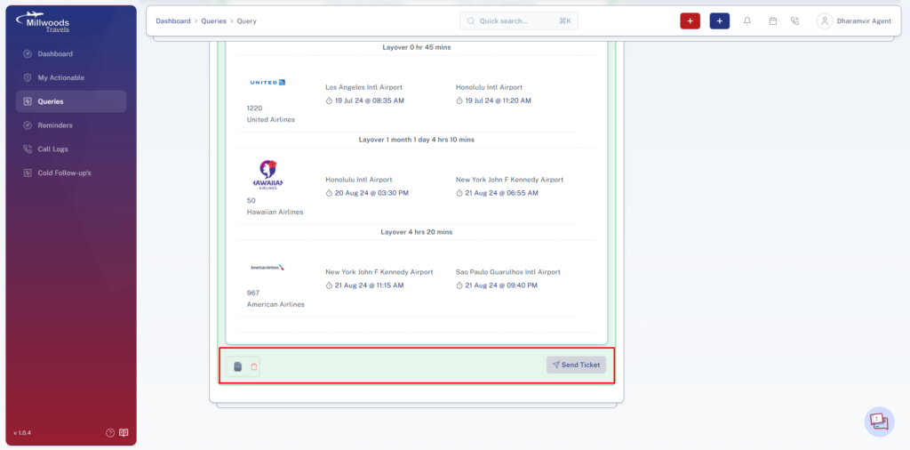Click the Send Ticket button
This screenshot has height=450, width=910.
(576, 365)
